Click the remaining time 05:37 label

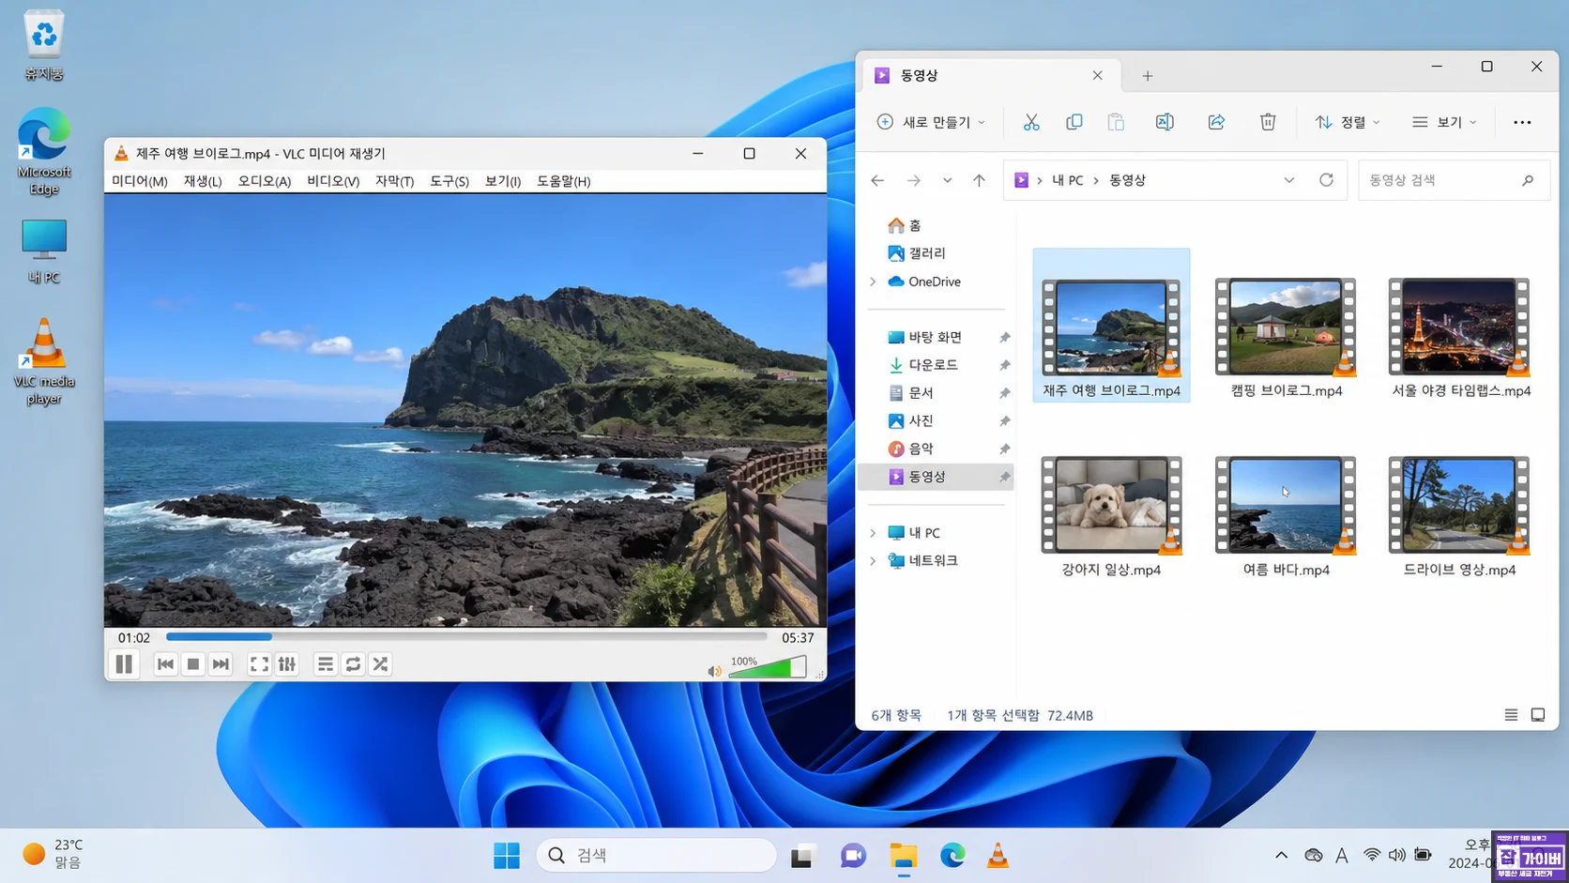798,638
